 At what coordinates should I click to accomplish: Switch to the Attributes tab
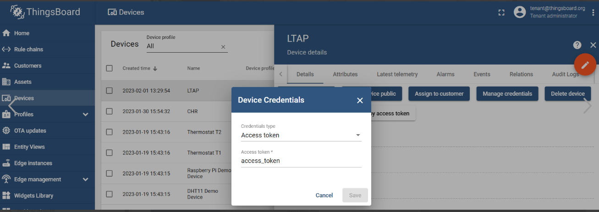pos(345,74)
